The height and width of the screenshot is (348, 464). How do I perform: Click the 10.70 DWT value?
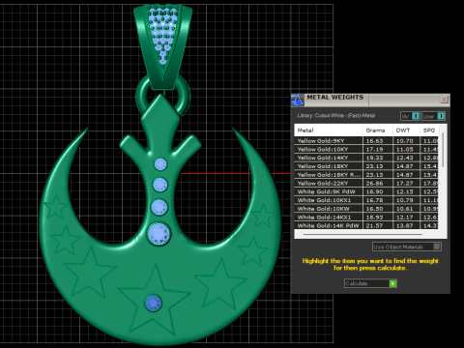point(405,141)
